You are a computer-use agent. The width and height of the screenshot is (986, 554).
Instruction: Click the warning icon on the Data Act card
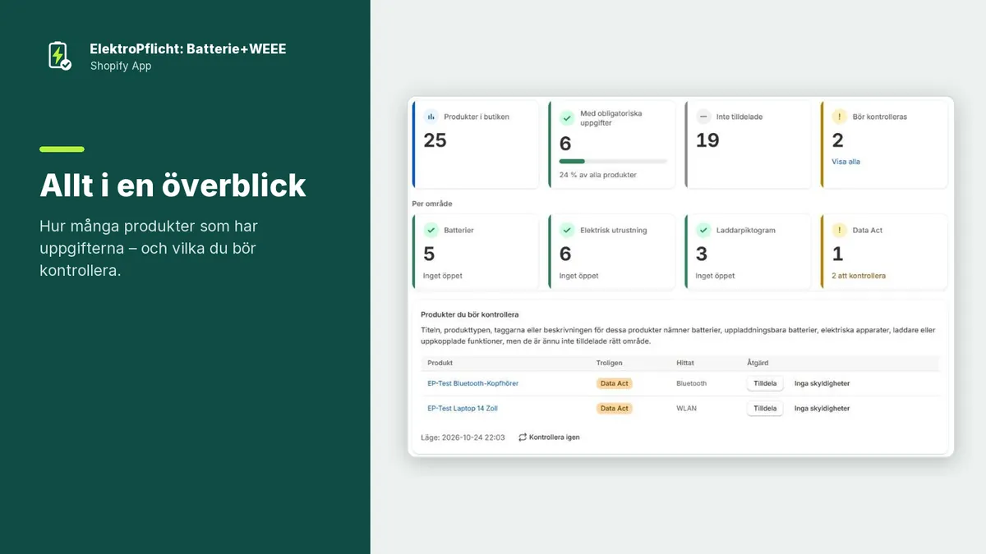coord(840,230)
